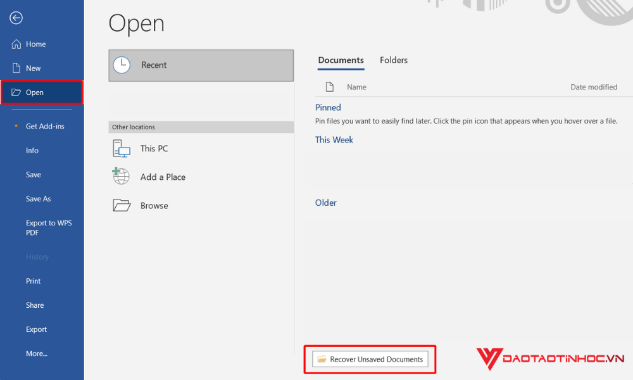
Task: Click the Open page title
Action: pos(137,24)
